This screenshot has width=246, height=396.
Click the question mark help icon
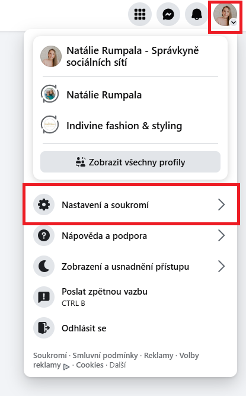[x=44, y=235]
